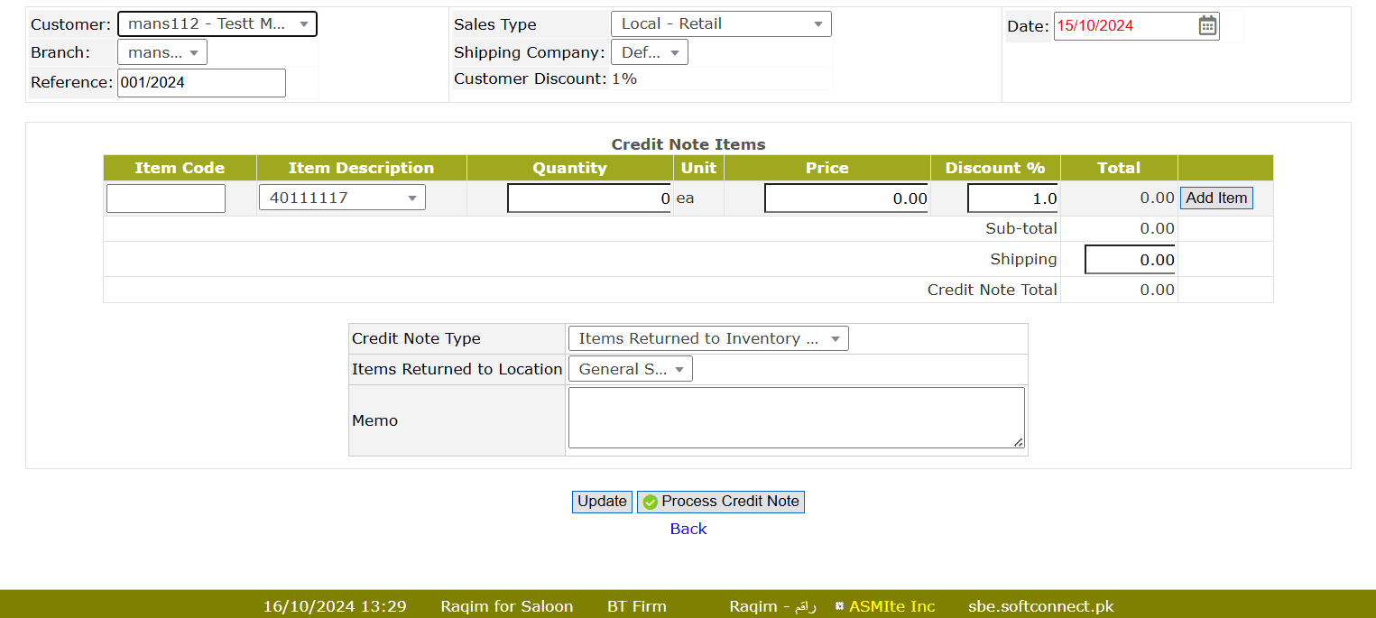Expand the Customer dropdown

(x=217, y=24)
